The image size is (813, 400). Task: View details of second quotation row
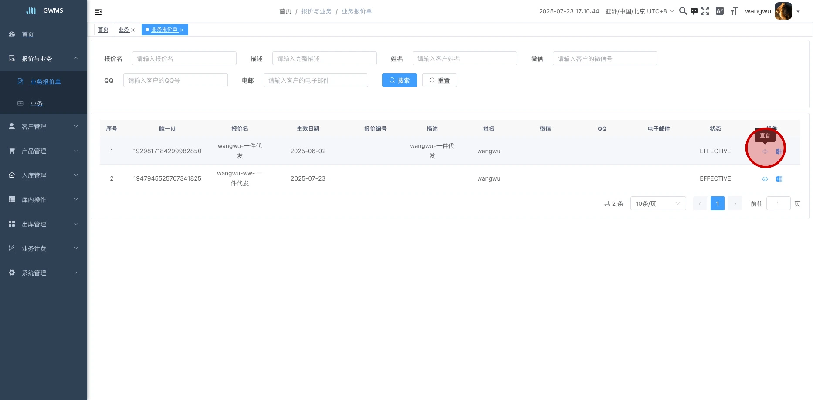coord(765,179)
